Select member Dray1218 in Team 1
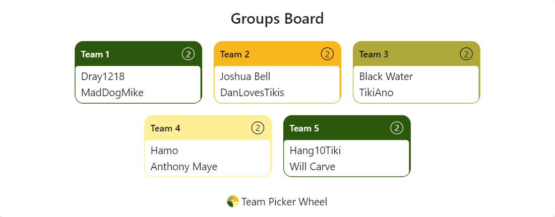The height and width of the screenshot is (217, 555). pyautogui.click(x=103, y=77)
